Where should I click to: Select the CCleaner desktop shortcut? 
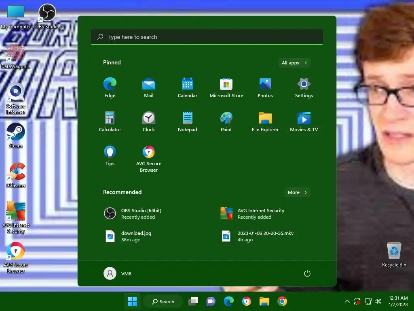coord(16,175)
